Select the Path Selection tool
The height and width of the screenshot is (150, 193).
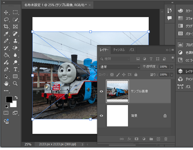click(6, 77)
